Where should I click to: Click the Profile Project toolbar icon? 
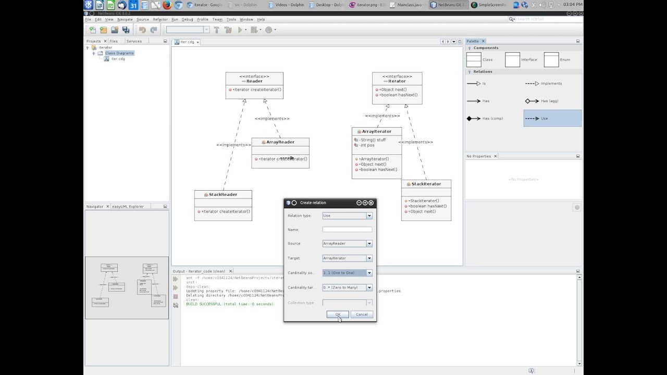tap(269, 30)
